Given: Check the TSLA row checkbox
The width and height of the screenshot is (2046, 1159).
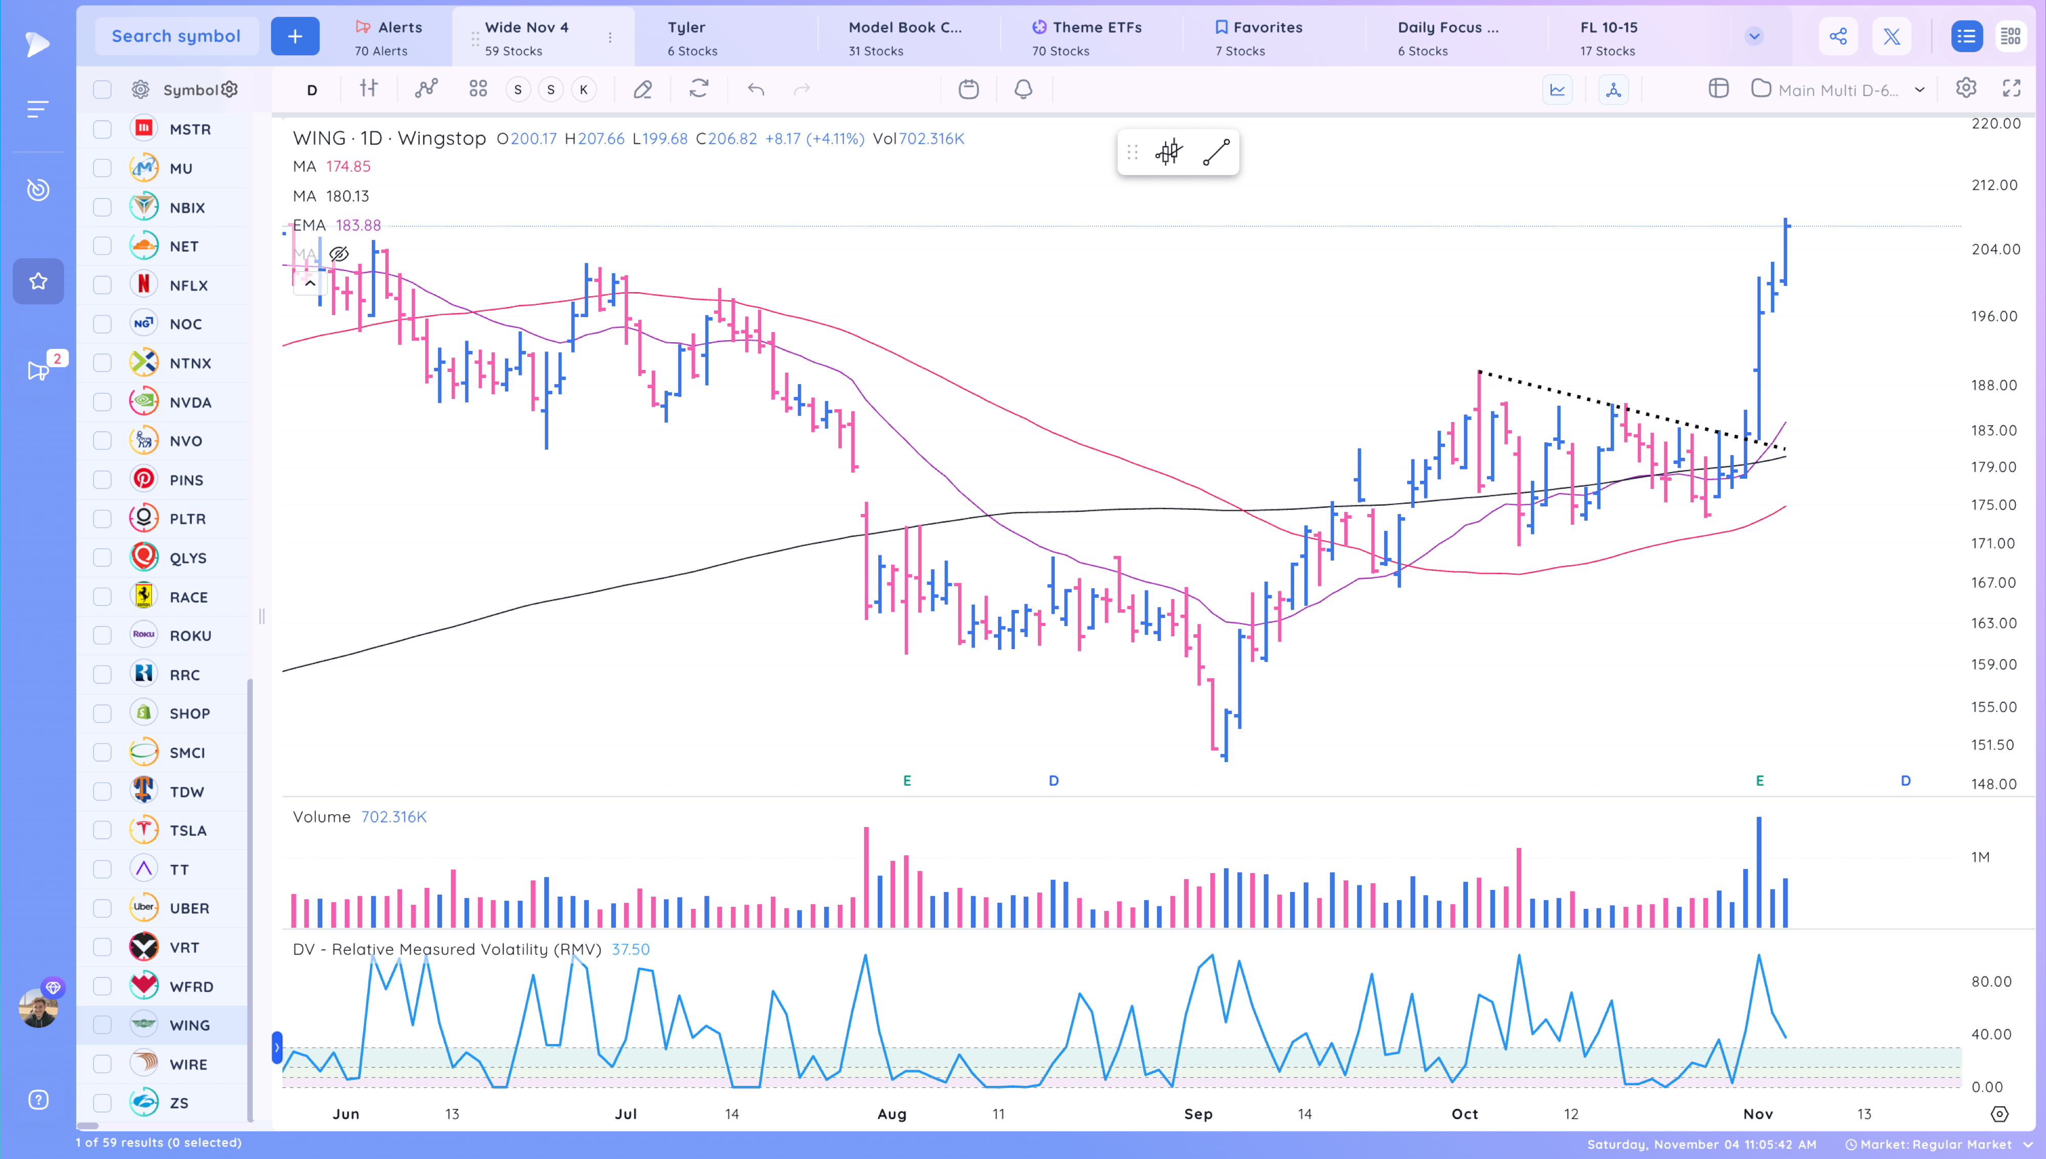Looking at the screenshot, I should click(102, 830).
